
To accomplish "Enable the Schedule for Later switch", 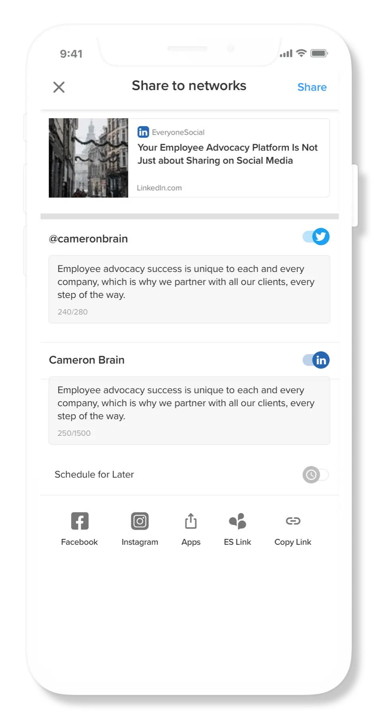I will coord(316,475).
